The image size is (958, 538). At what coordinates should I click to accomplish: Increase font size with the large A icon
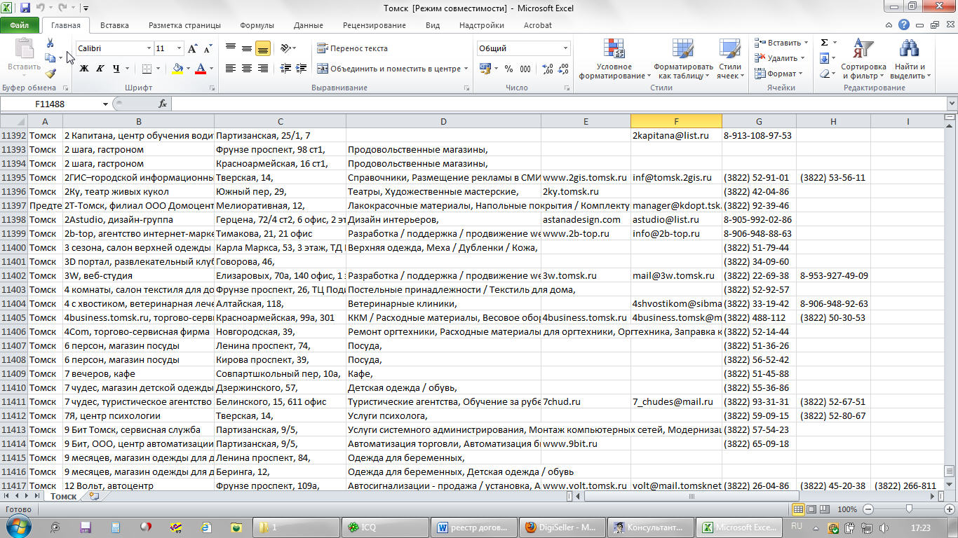(x=193, y=48)
